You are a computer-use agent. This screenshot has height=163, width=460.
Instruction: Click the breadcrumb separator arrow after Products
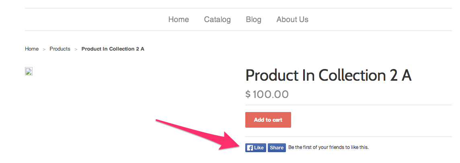click(x=76, y=49)
